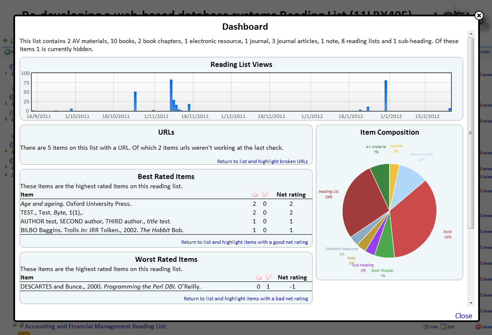Click thumbs-down icon in Best Rated Items header
Viewport: 492px width, 335px height.
coord(264,194)
